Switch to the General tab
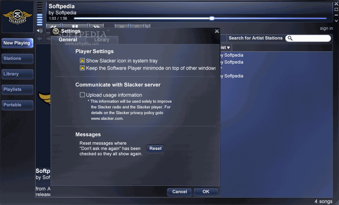The image size is (339, 205). click(68, 40)
